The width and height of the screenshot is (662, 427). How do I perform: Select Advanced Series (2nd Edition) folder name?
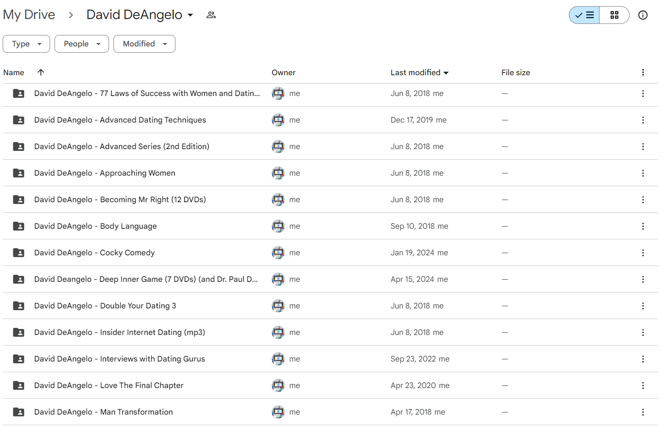122,146
